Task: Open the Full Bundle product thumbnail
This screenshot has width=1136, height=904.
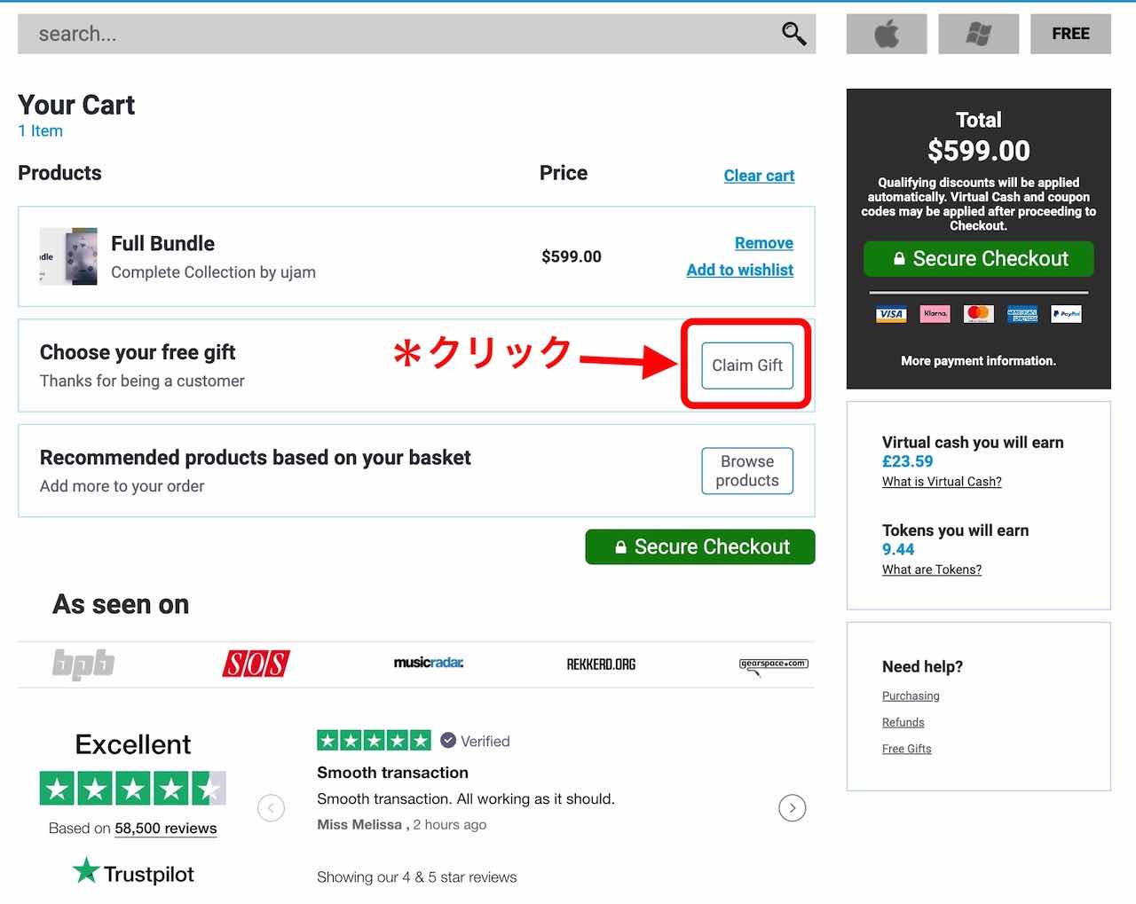Action: (68, 256)
